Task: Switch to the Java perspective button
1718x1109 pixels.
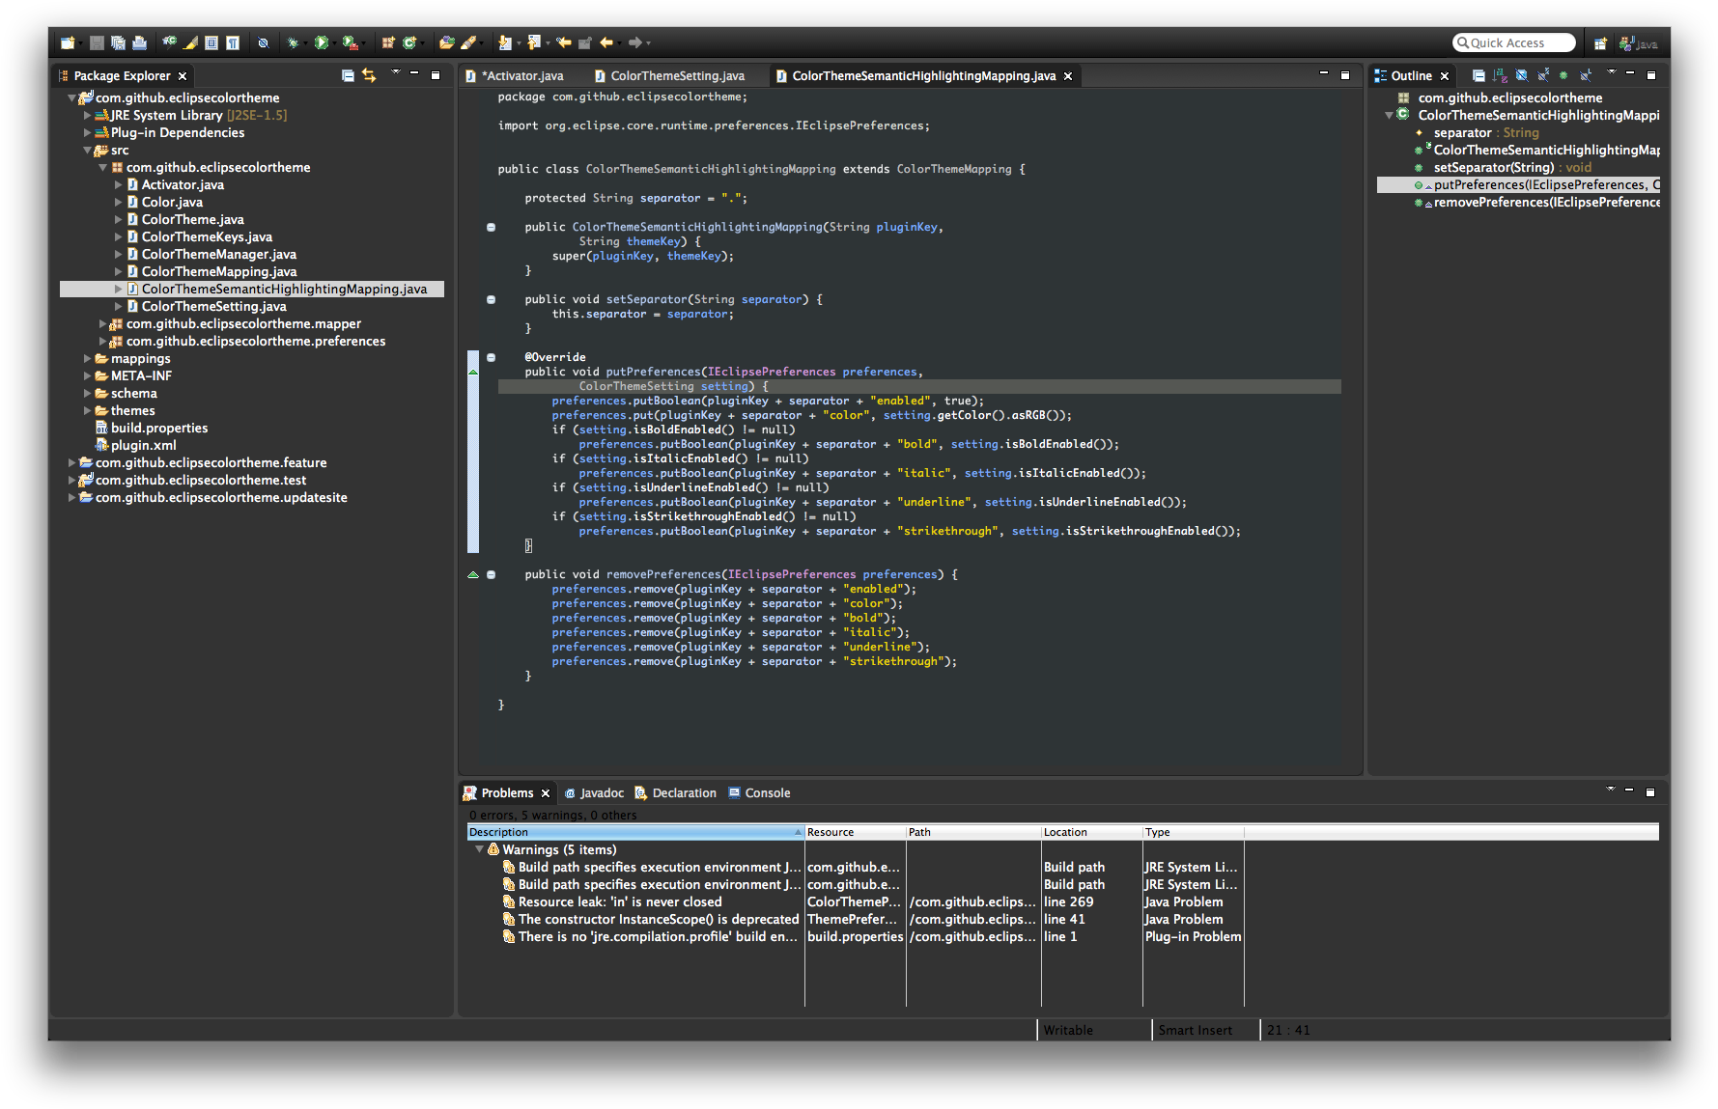Action: click(x=1638, y=43)
